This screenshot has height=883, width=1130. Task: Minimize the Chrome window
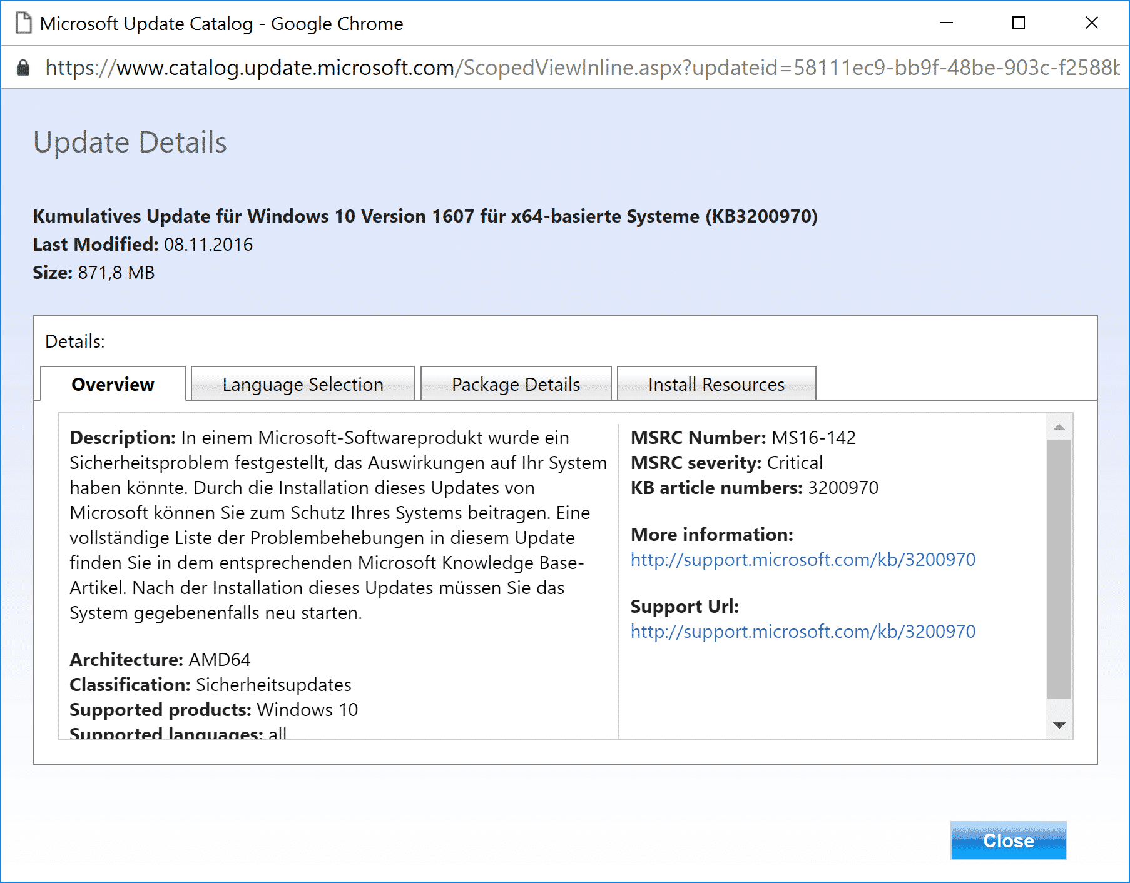point(947,23)
